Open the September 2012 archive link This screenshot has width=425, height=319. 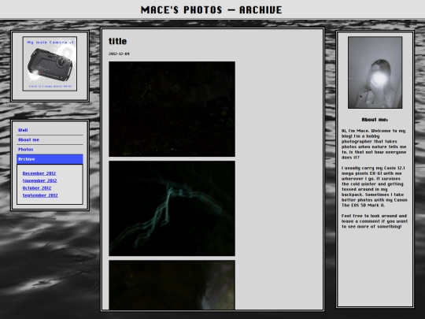pyautogui.click(x=40, y=195)
